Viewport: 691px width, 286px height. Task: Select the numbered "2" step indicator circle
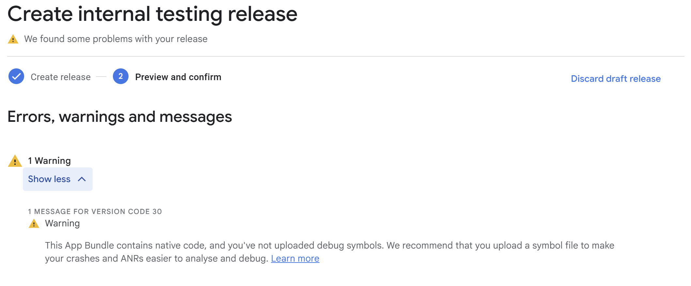pos(120,77)
